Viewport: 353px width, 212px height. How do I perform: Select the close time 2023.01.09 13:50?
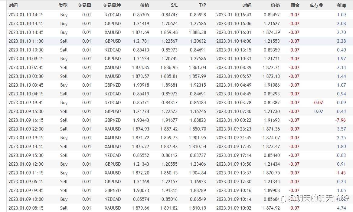pos(234,164)
